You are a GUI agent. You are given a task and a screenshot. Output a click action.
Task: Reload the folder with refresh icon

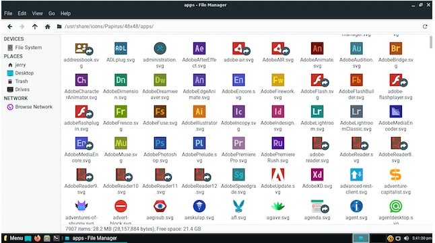(x=425, y=27)
